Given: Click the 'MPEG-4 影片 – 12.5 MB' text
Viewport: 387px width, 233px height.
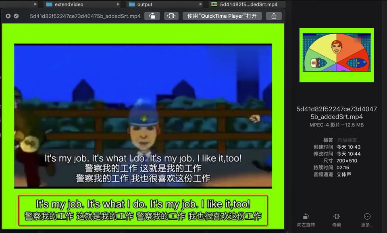Looking at the screenshot, I should click(337, 125).
